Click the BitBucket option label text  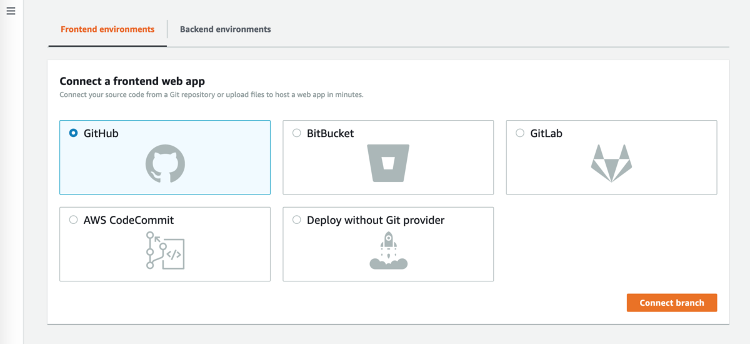[x=330, y=133]
